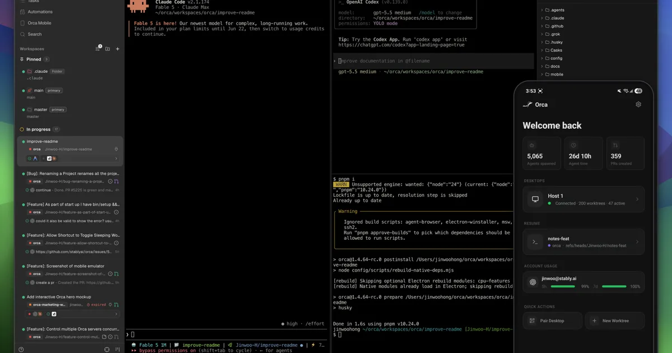The height and width of the screenshot is (353, 672).
Task: Select the main primary workspace
Action: [x=70, y=94]
